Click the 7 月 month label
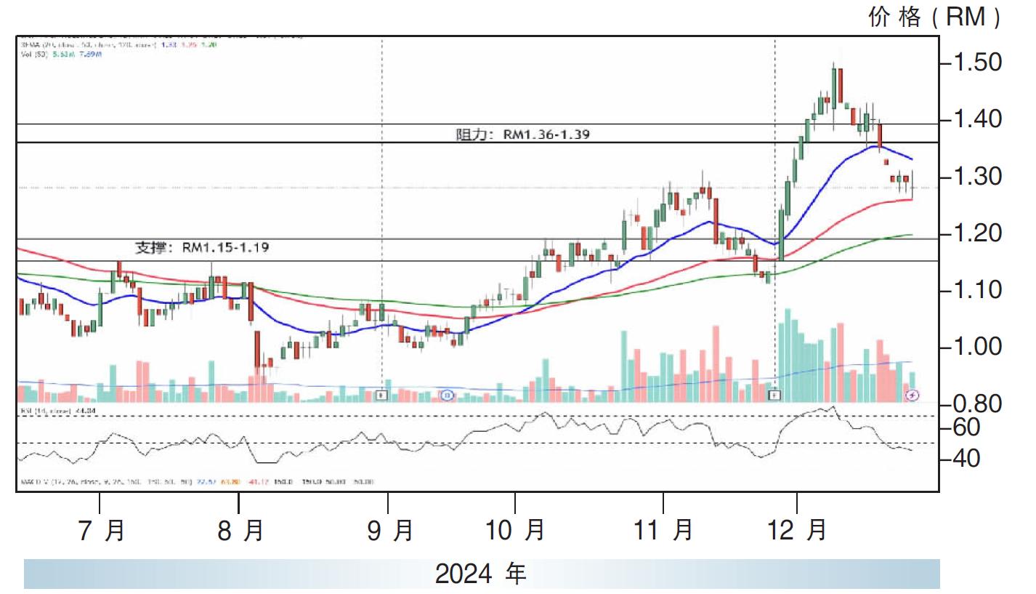1036x594 pixels. (x=101, y=531)
